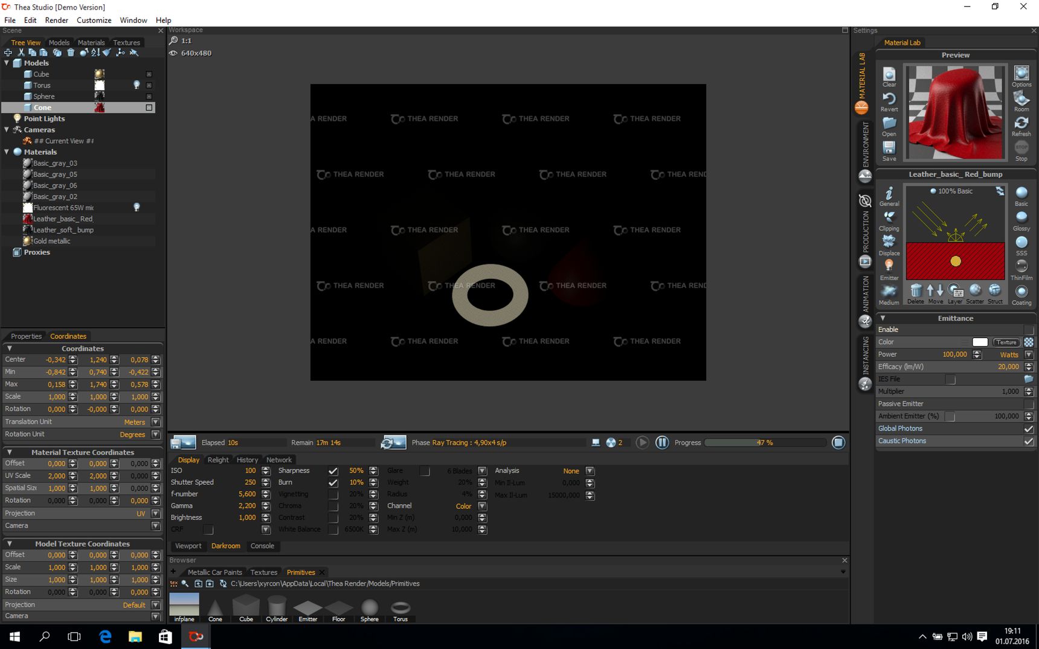Toggle the Sharpness checkbox
The width and height of the screenshot is (1039, 649).
click(333, 471)
